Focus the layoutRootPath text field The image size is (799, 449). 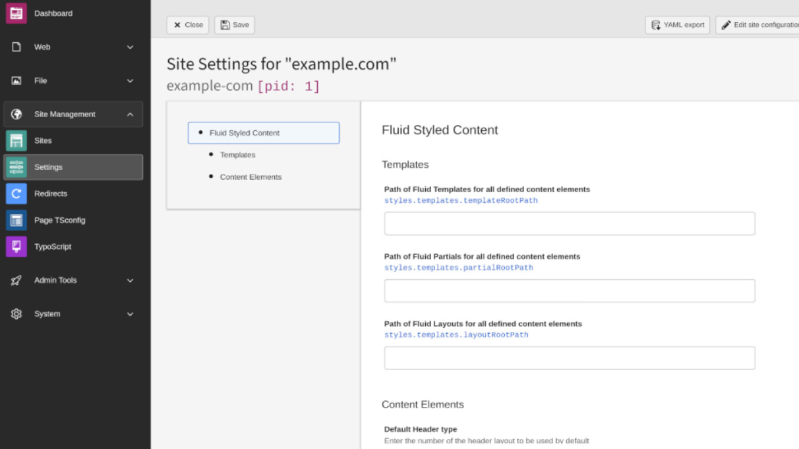569,358
